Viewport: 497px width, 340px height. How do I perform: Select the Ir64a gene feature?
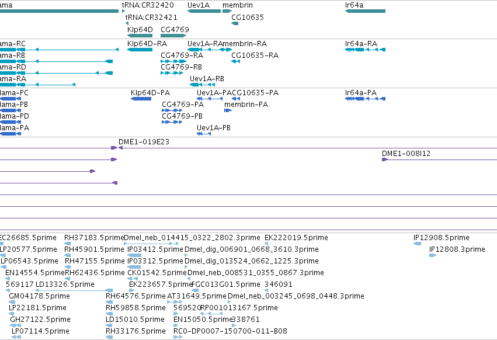point(365,11)
